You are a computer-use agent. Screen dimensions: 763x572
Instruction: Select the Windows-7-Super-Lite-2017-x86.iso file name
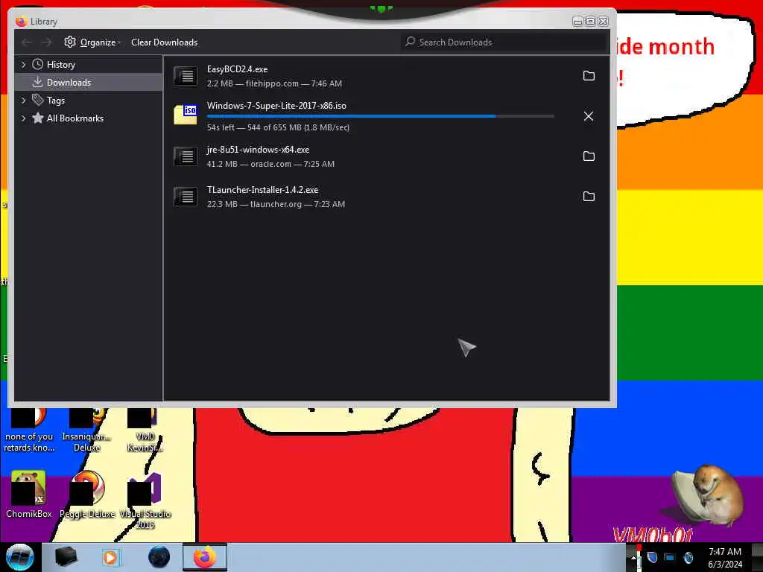pyautogui.click(x=276, y=106)
